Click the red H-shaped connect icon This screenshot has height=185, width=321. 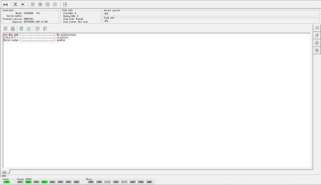(x=6, y=4)
